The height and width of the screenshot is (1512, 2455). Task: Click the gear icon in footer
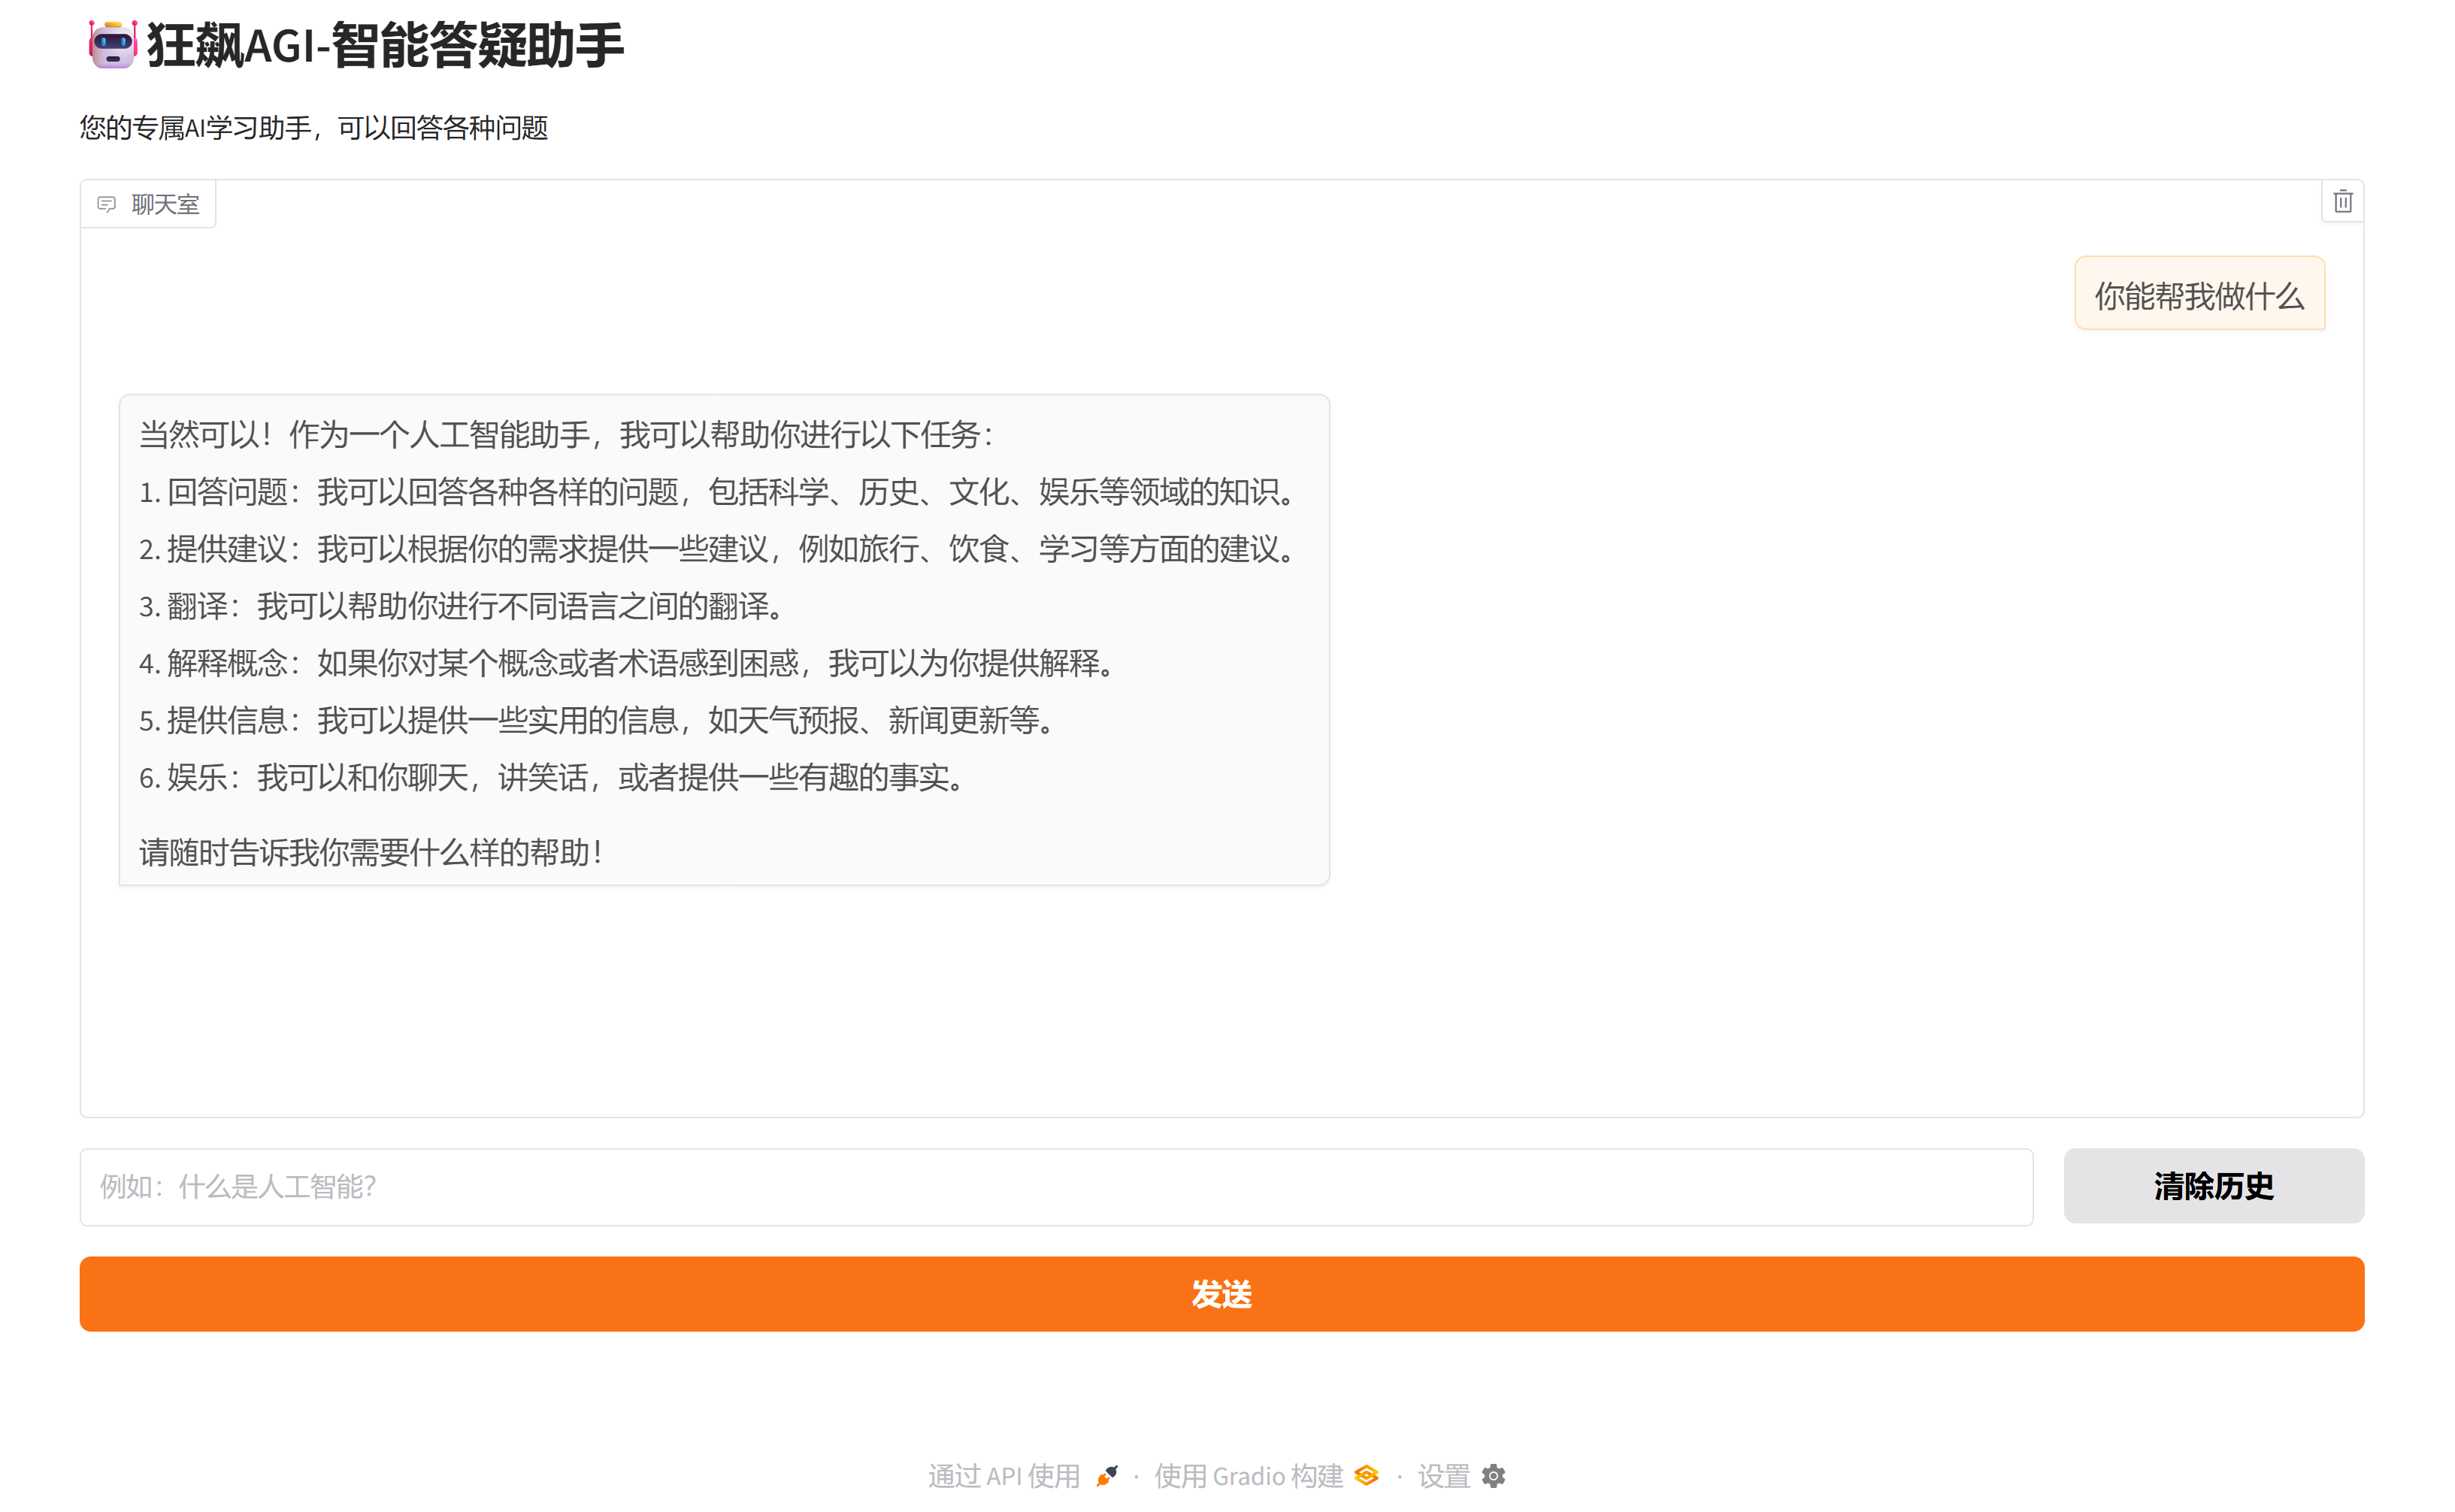click(x=1493, y=1476)
